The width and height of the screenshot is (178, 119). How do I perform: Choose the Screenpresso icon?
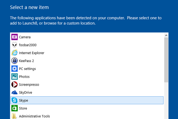click(14, 85)
